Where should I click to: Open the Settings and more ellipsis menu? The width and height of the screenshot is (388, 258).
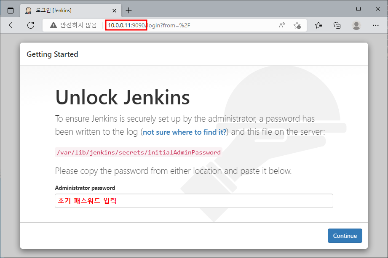[x=376, y=25]
